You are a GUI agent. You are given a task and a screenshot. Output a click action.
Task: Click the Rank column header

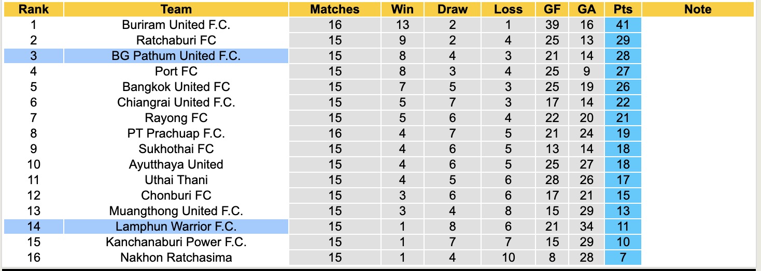pos(34,9)
